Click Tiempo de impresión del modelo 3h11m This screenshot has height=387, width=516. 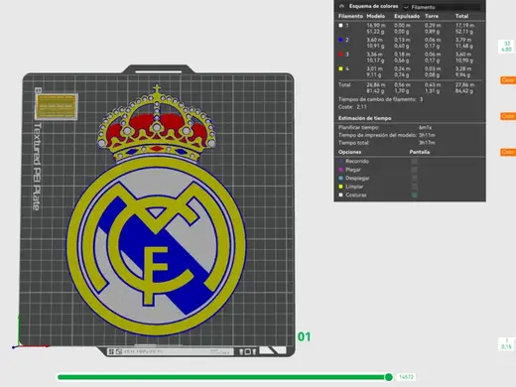(x=387, y=135)
